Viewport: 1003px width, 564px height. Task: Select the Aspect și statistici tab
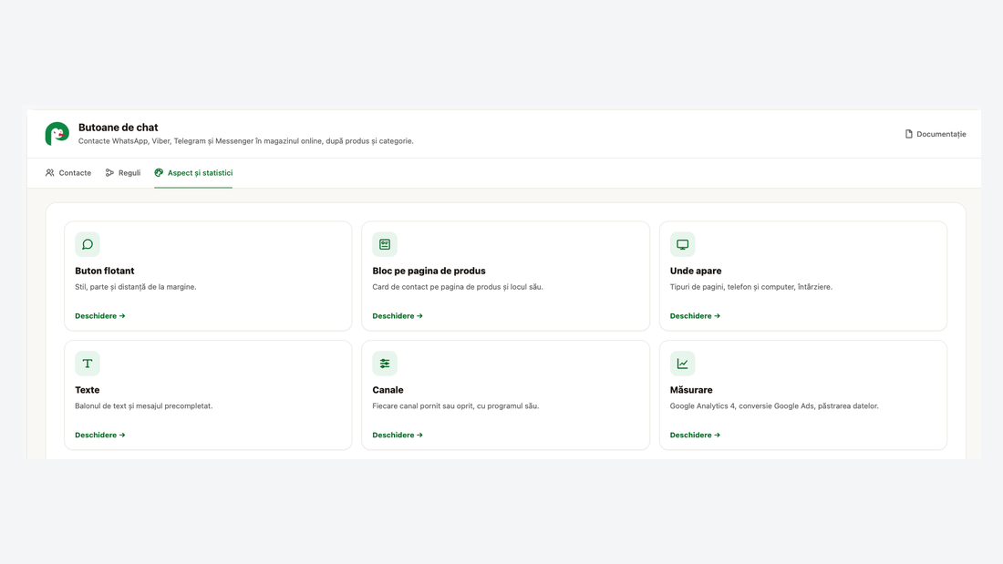(x=193, y=172)
